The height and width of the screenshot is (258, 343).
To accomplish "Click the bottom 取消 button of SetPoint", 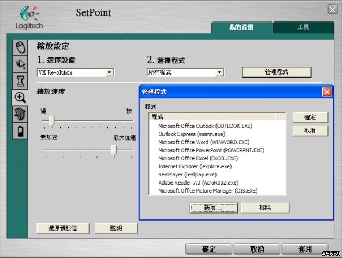I will click(257, 249).
